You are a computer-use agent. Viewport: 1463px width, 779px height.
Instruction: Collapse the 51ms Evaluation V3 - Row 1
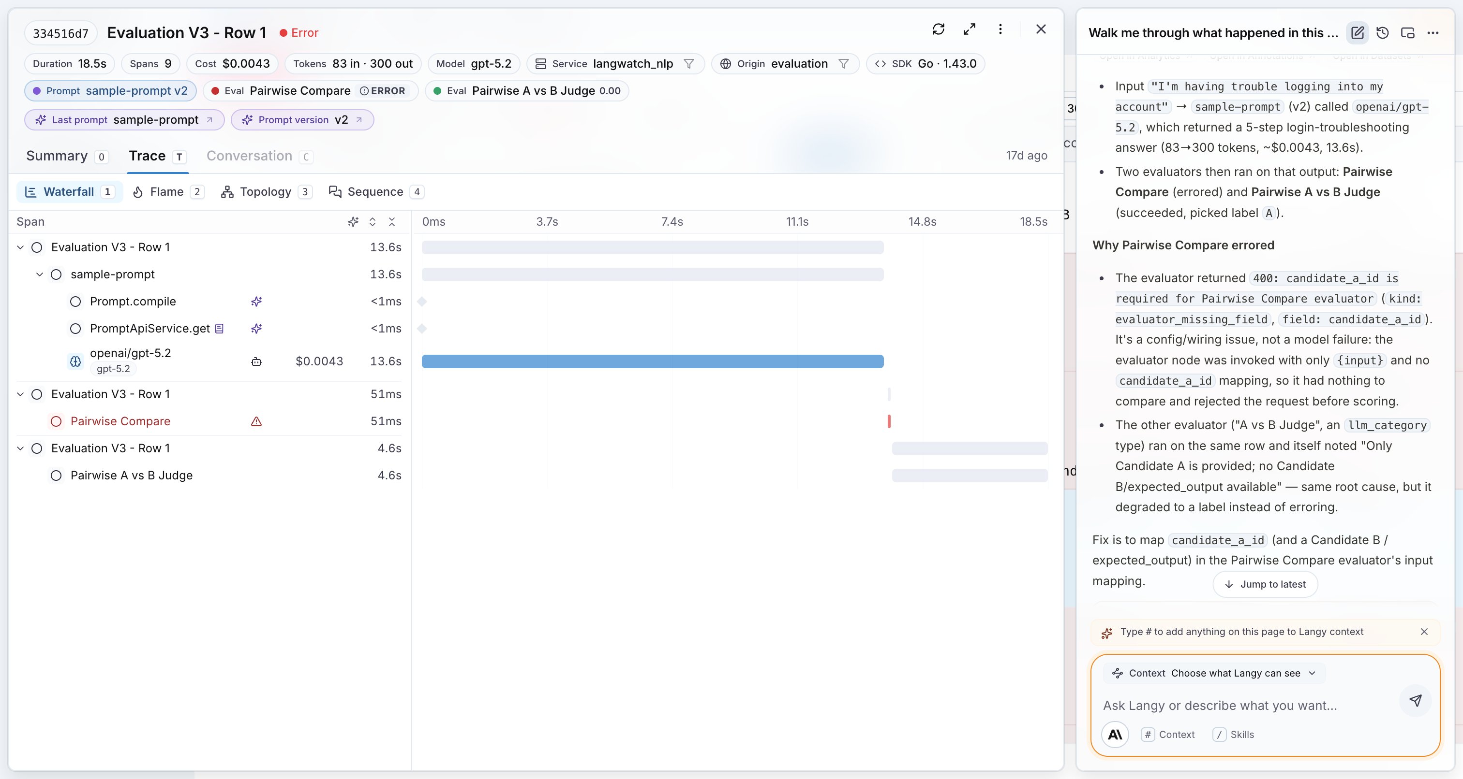click(x=20, y=394)
